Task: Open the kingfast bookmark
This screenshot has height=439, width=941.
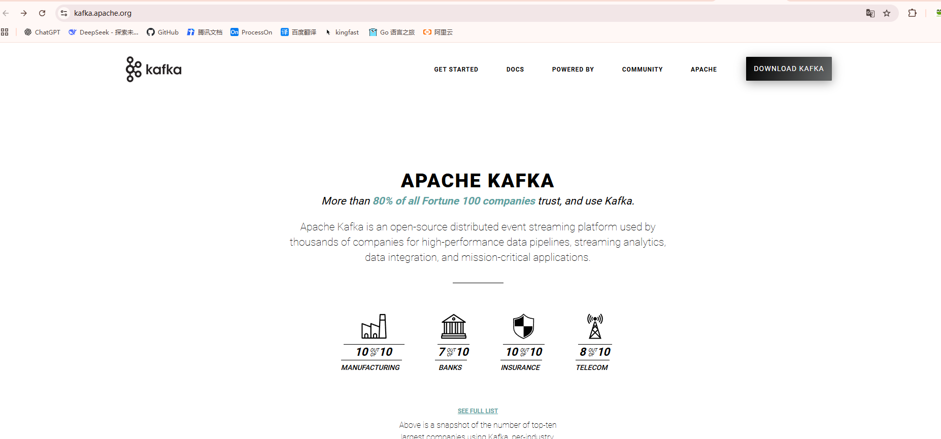Action: [342, 32]
